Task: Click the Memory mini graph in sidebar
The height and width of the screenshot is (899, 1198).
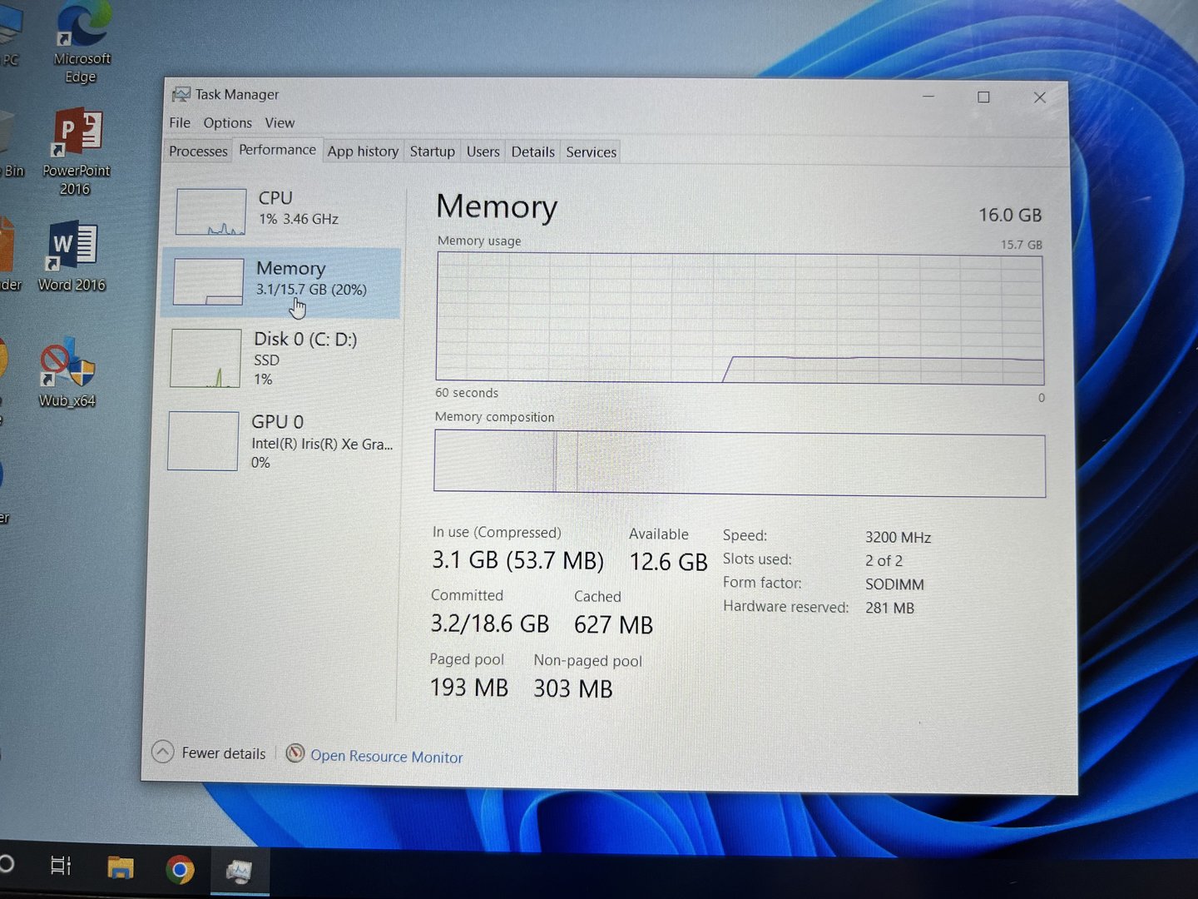Action: point(208,281)
